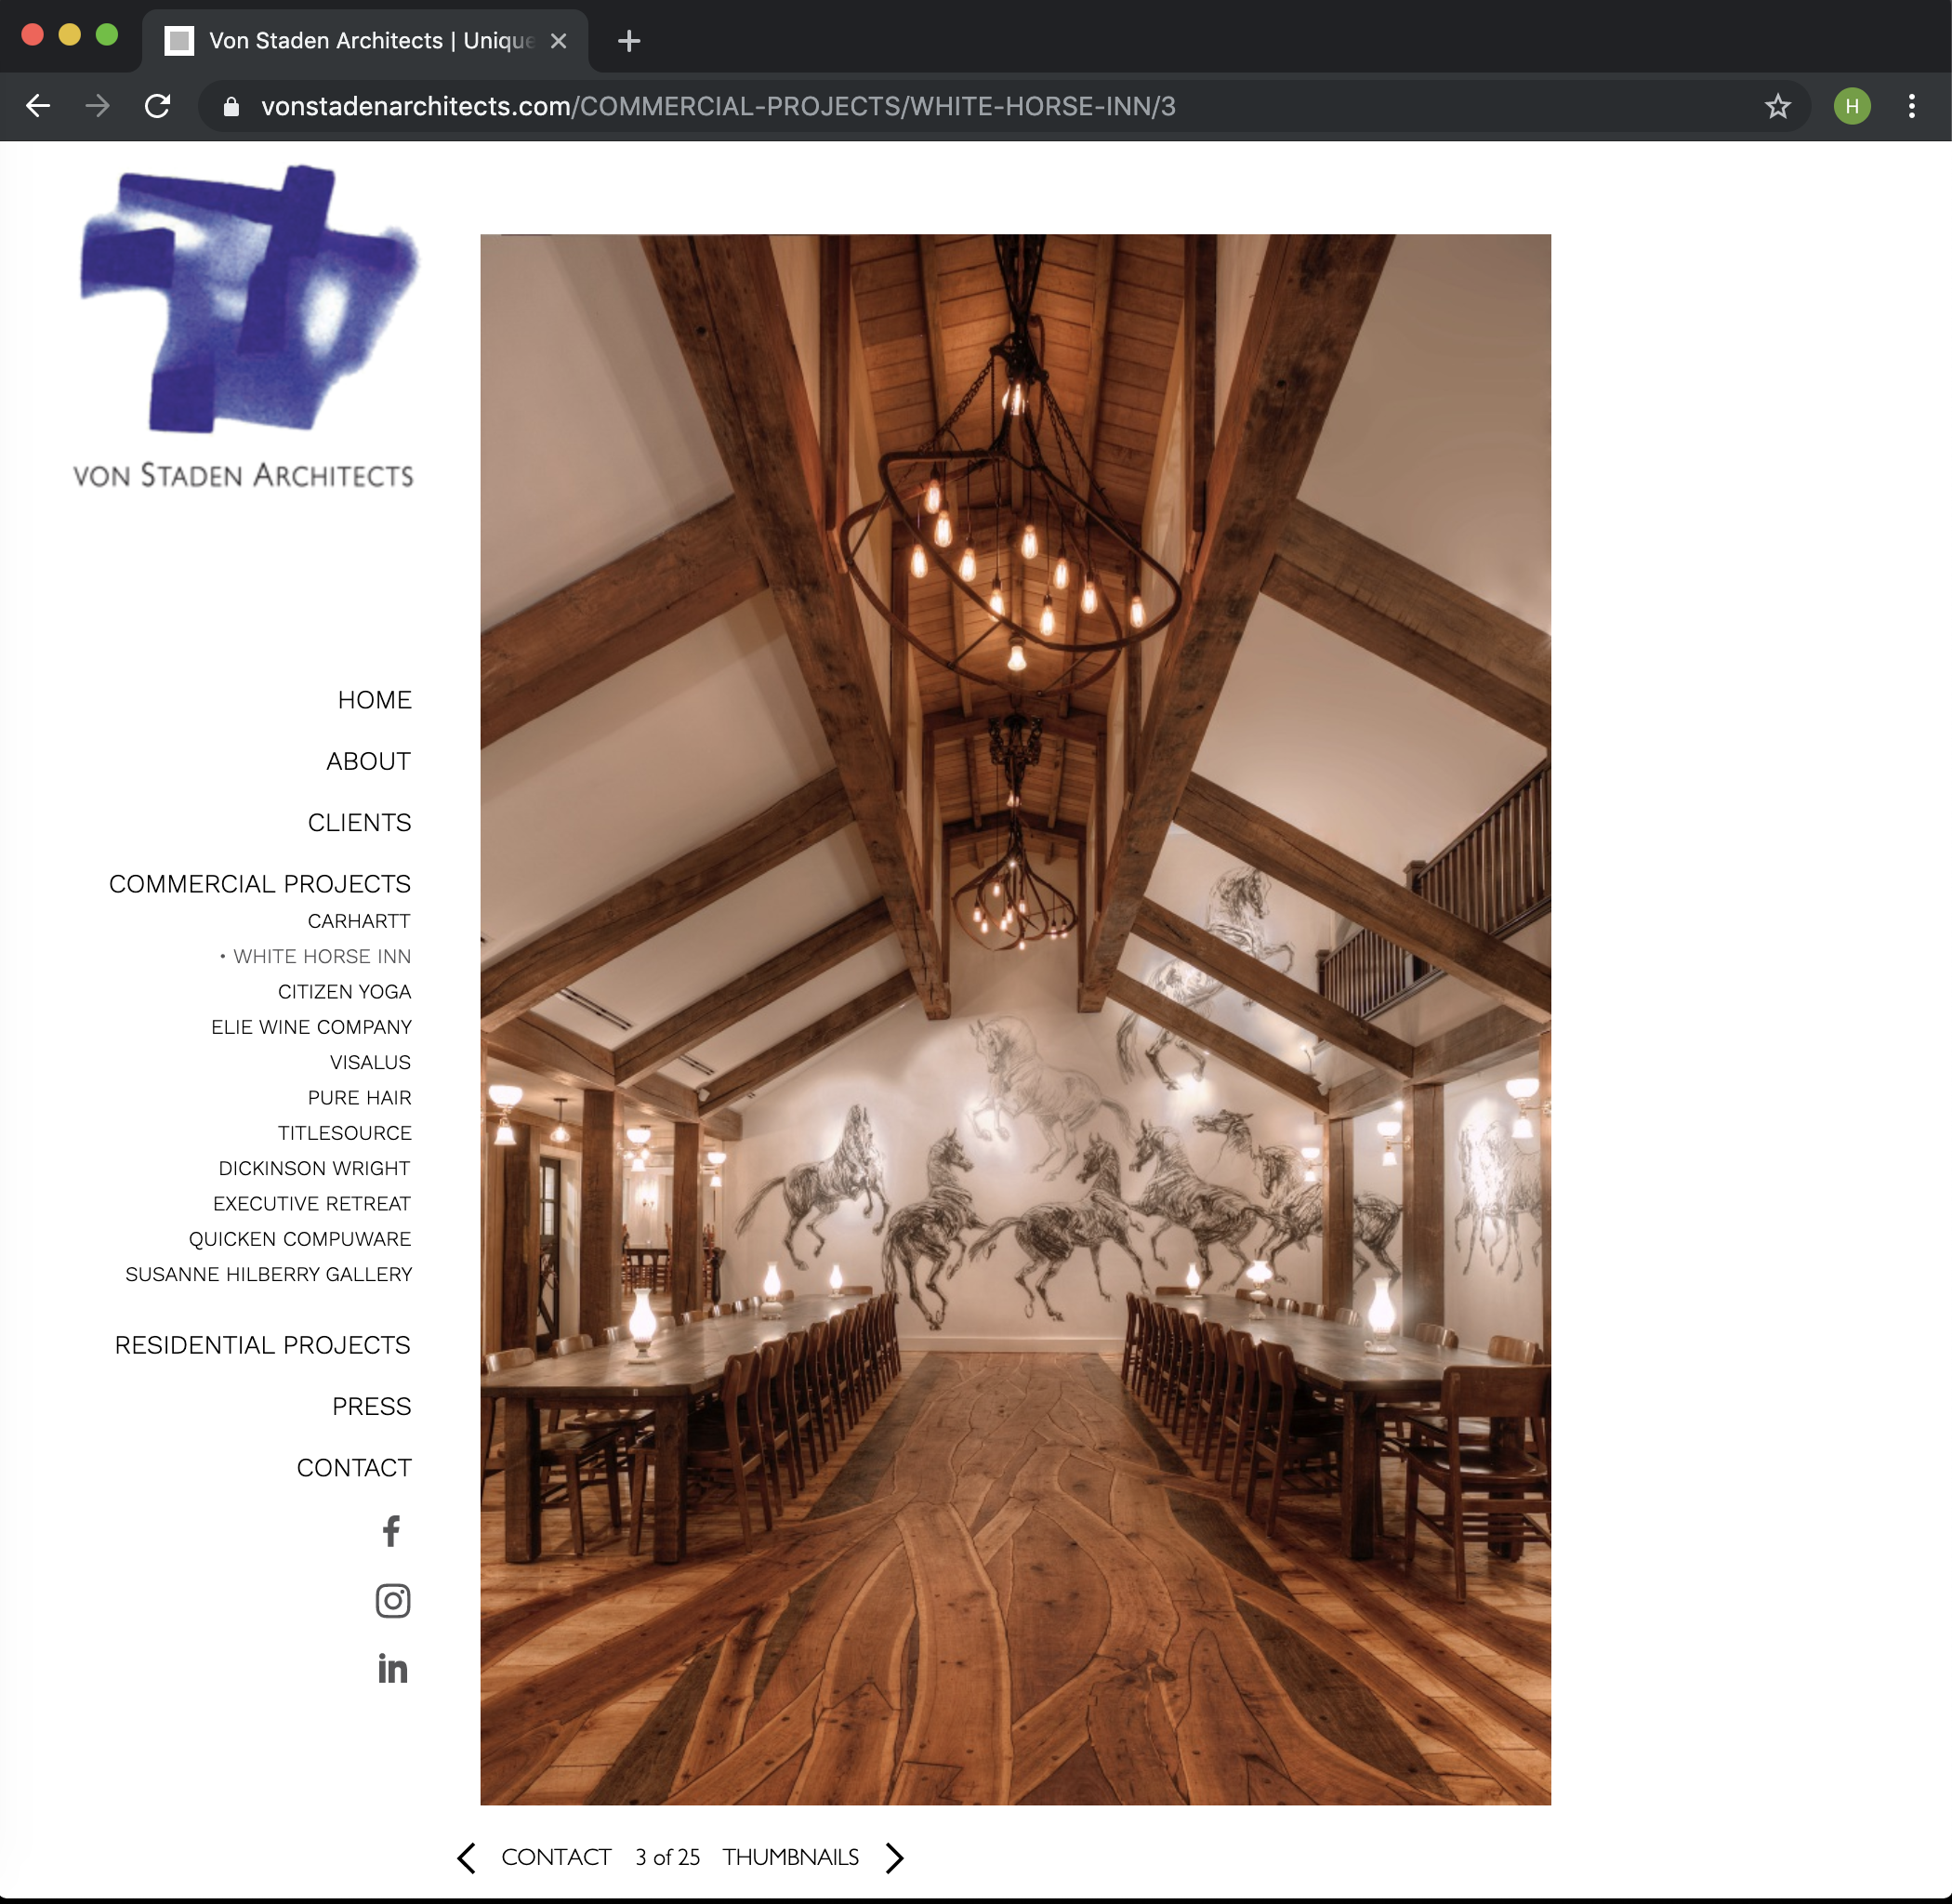The width and height of the screenshot is (1952, 1904).
Task: Open the LinkedIn profile icon
Action: pyautogui.click(x=393, y=1668)
